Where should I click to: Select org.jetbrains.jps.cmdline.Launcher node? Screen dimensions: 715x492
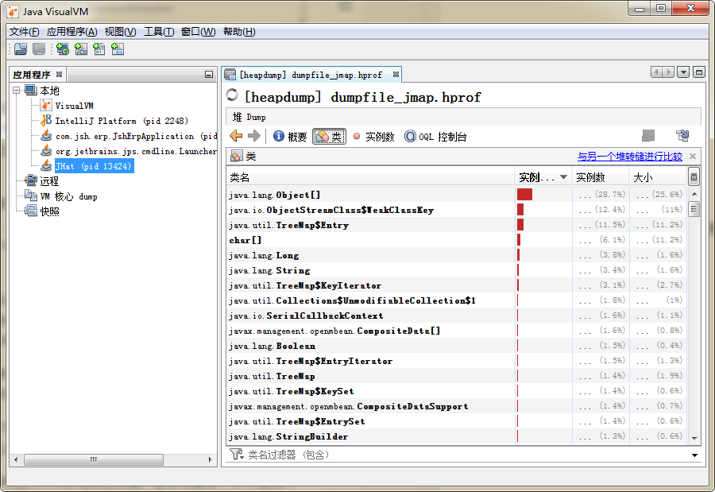[136, 151]
